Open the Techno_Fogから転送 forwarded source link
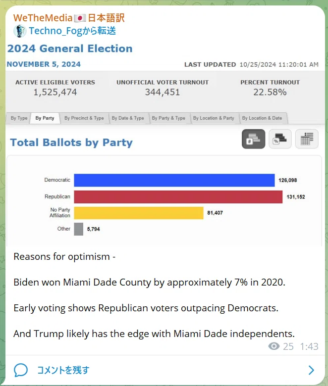This screenshot has height=386, width=328. [x=72, y=31]
